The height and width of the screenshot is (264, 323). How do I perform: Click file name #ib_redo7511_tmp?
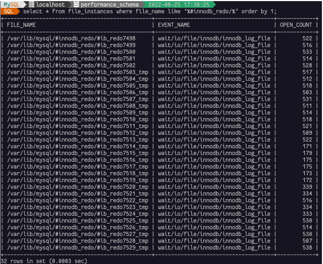pos(78,126)
